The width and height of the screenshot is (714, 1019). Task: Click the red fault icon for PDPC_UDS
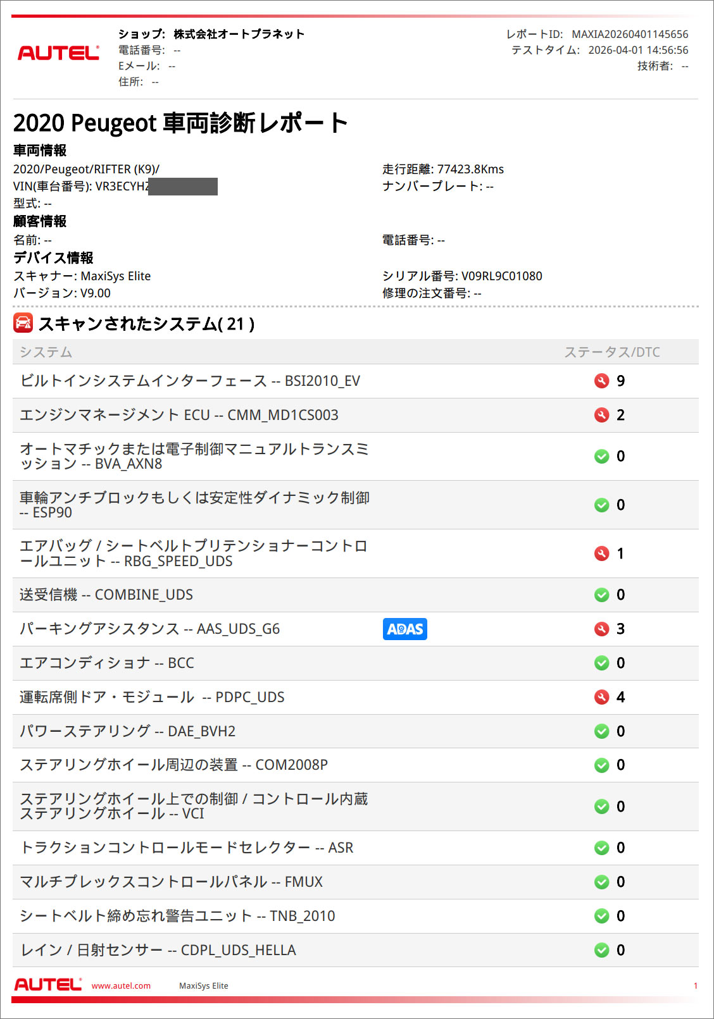click(x=601, y=697)
